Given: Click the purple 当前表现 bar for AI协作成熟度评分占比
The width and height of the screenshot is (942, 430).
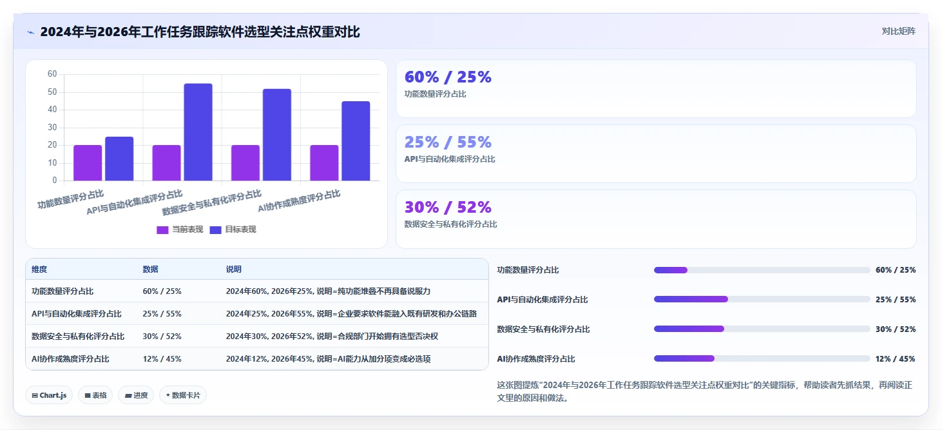Looking at the screenshot, I should pyautogui.click(x=324, y=163).
